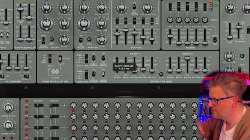The image size is (250, 140).
Task: Click the Autobend VCO-2B slider
Action: click(26, 68)
